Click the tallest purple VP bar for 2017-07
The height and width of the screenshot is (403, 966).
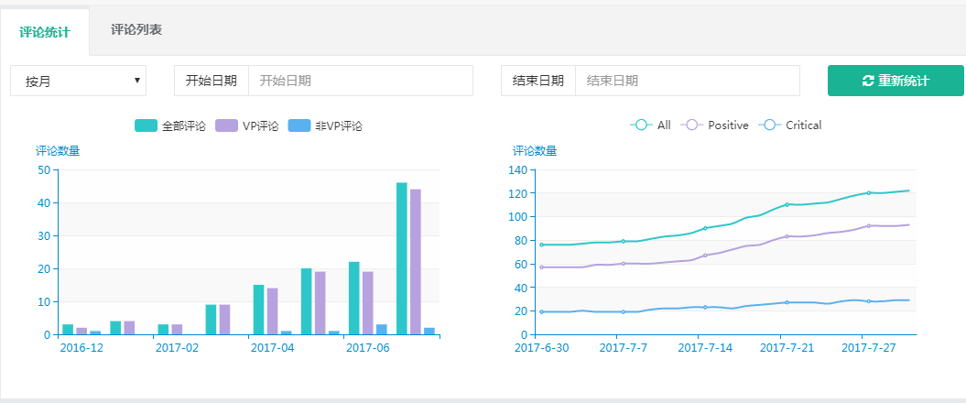416,262
